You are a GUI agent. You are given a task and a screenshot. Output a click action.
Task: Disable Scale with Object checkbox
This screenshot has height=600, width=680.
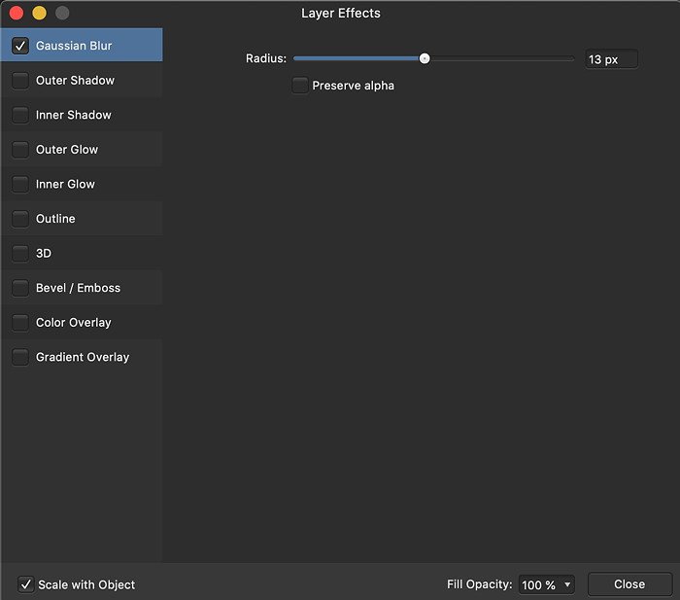26,584
